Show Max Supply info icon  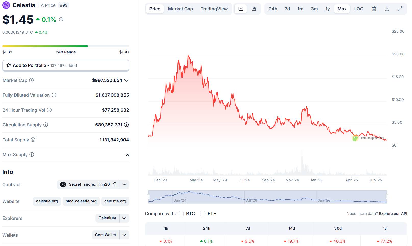point(32,154)
